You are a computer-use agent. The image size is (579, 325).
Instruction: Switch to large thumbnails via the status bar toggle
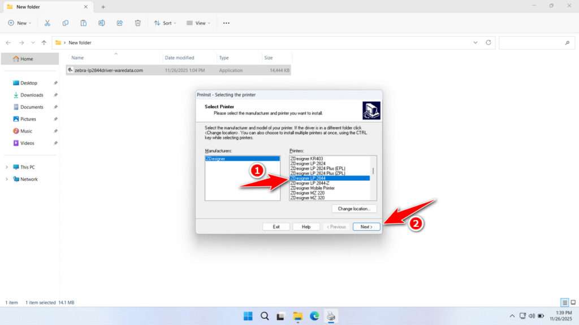pos(572,302)
